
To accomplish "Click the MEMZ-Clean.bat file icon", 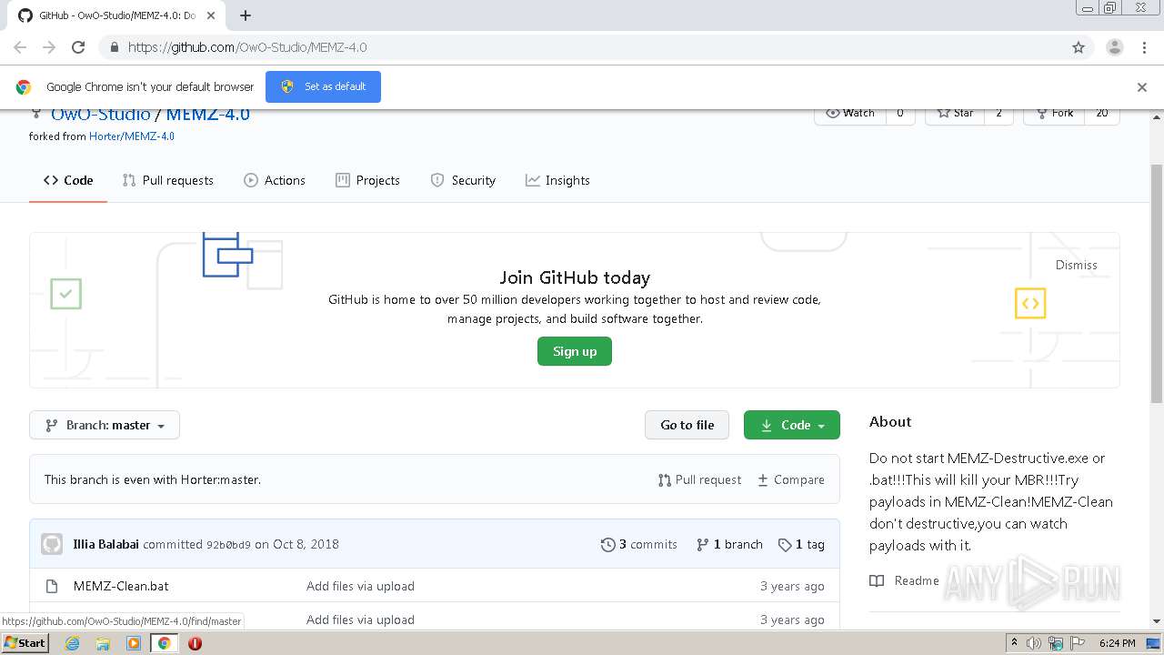I will 52,586.
